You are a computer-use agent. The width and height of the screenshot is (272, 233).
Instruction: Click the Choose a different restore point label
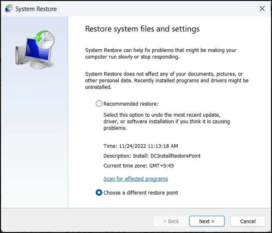point(141,192)
